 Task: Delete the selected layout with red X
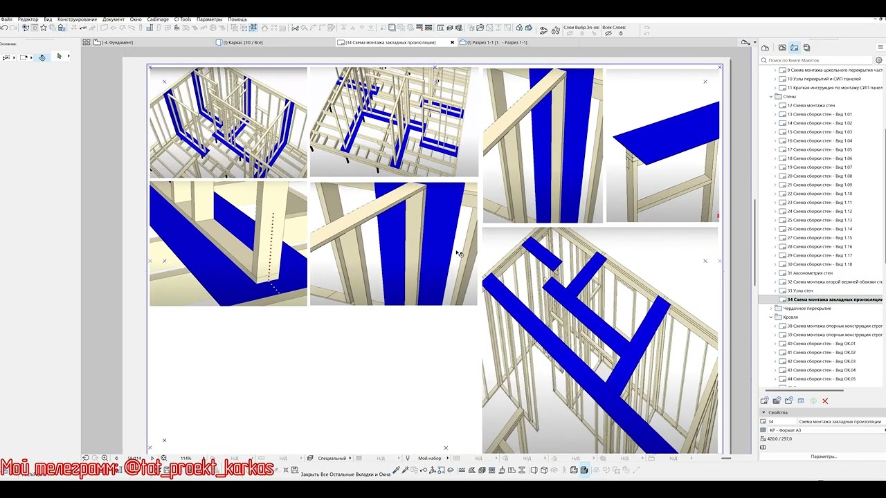tap(825, 400)
